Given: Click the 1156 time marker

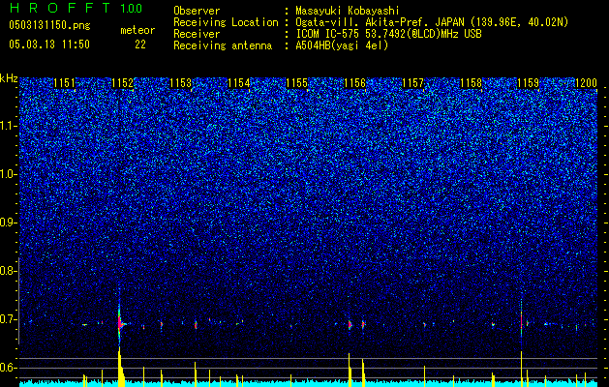Looking at the screenshot, I should 354,83.
